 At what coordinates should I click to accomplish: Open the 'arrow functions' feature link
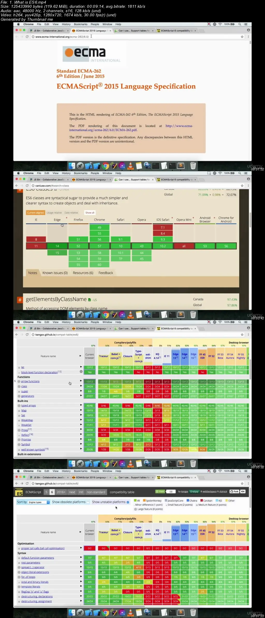(30, 381)
